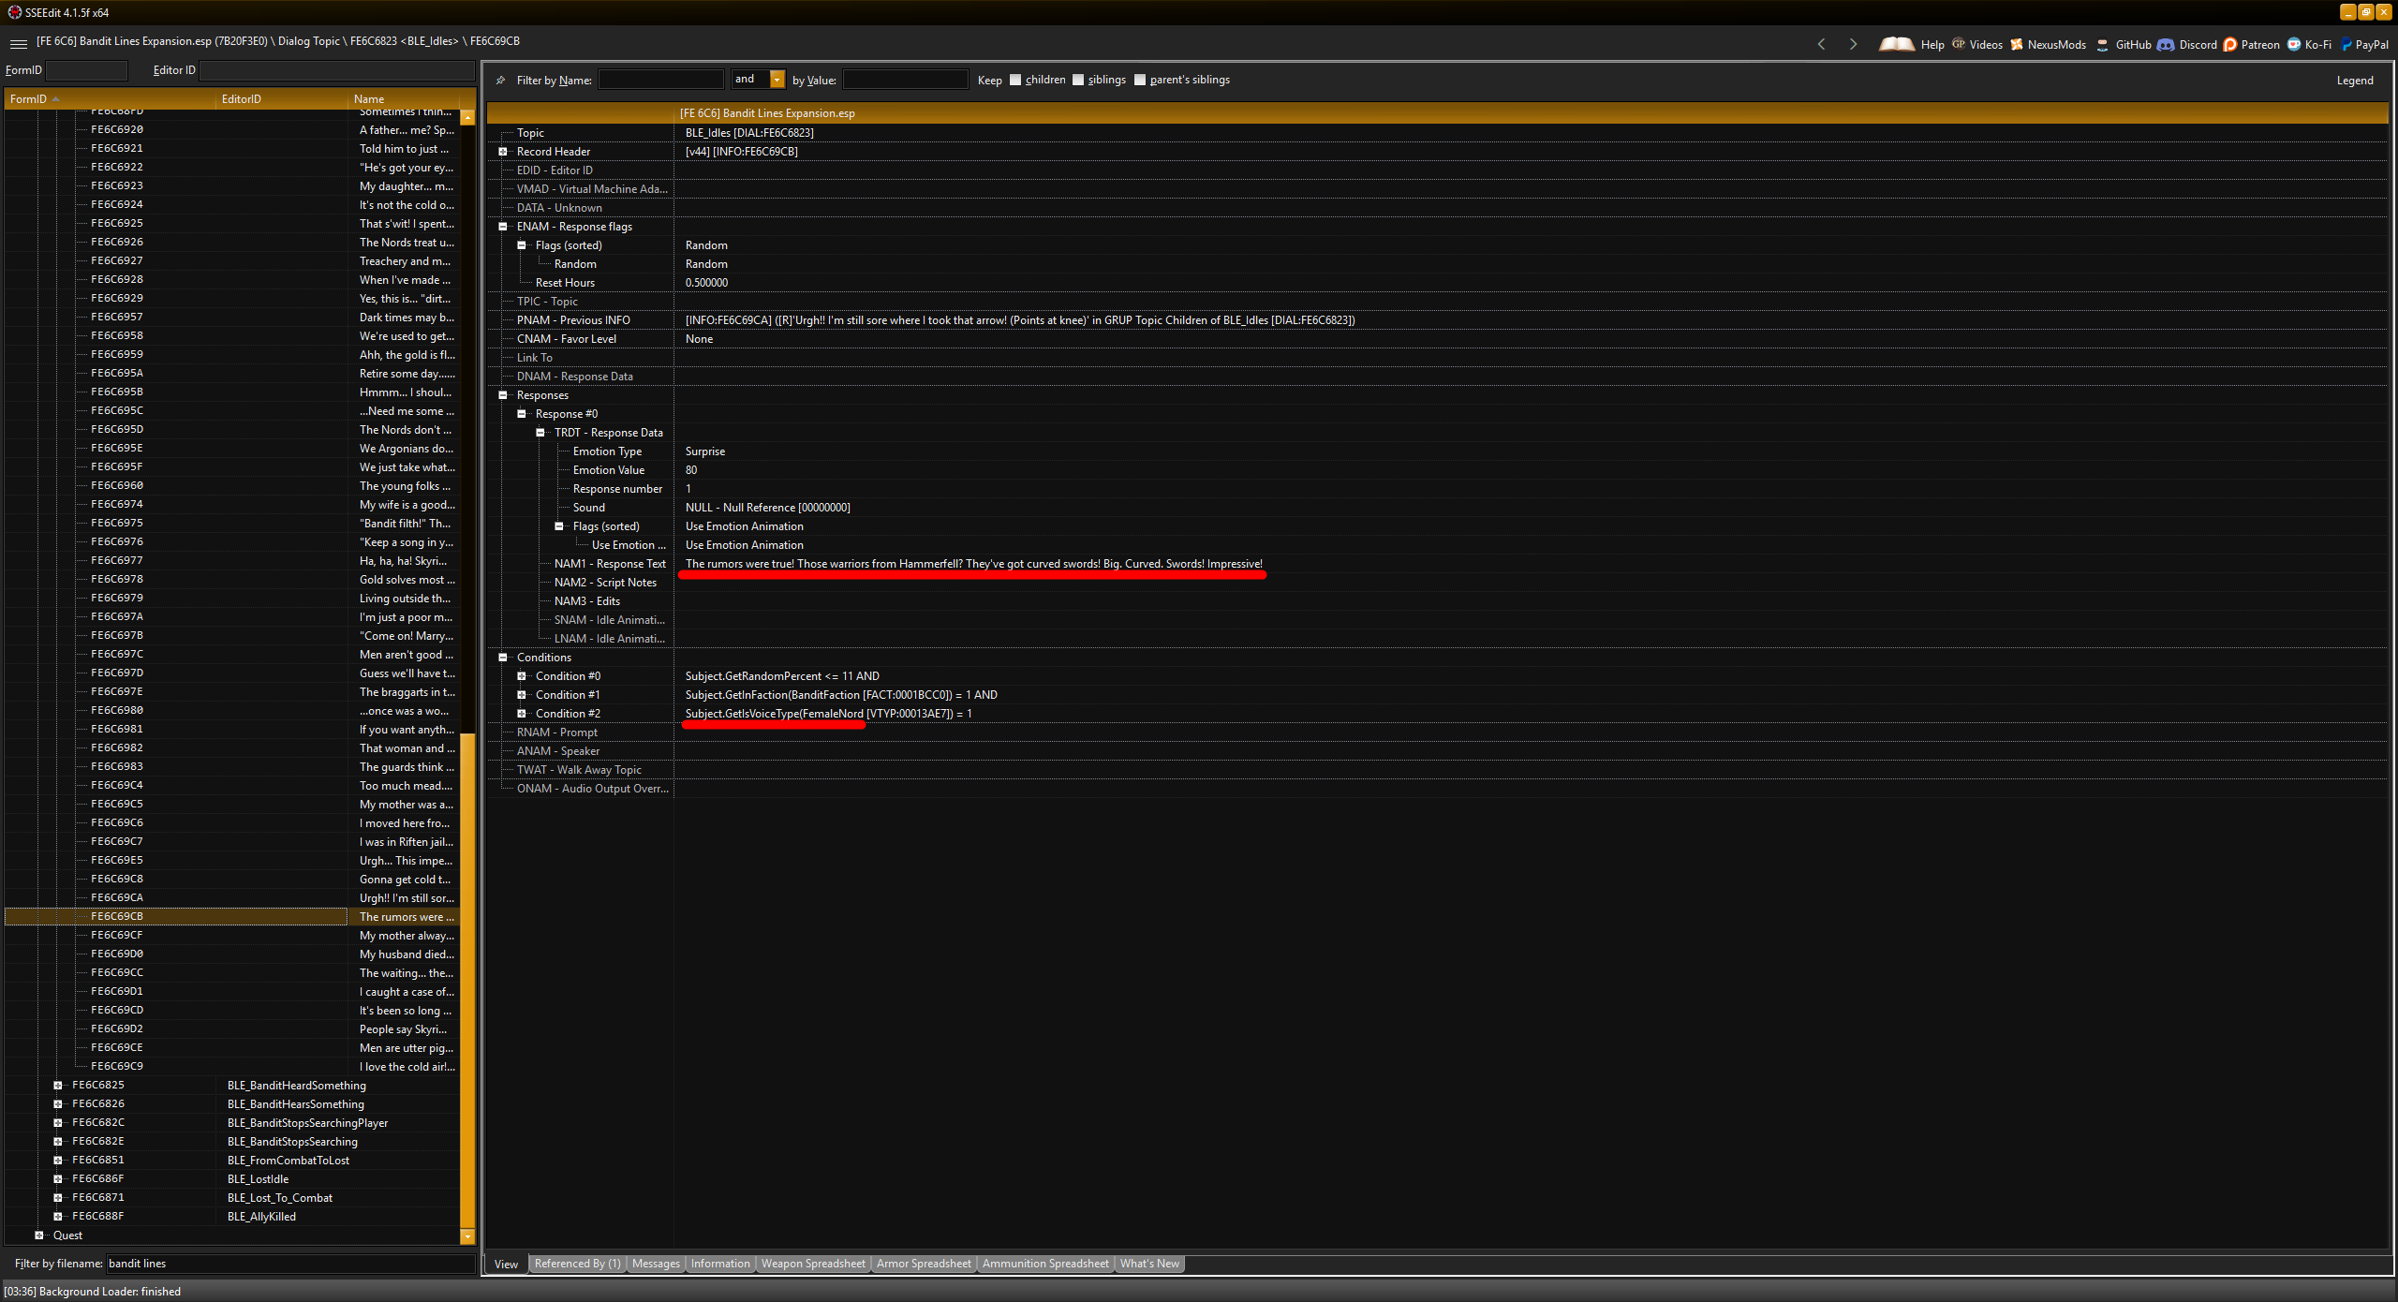Switch to the Referenced By (1) tab
The width and height of the screenshot is (2398, 1302).
tap(577, 1264)
